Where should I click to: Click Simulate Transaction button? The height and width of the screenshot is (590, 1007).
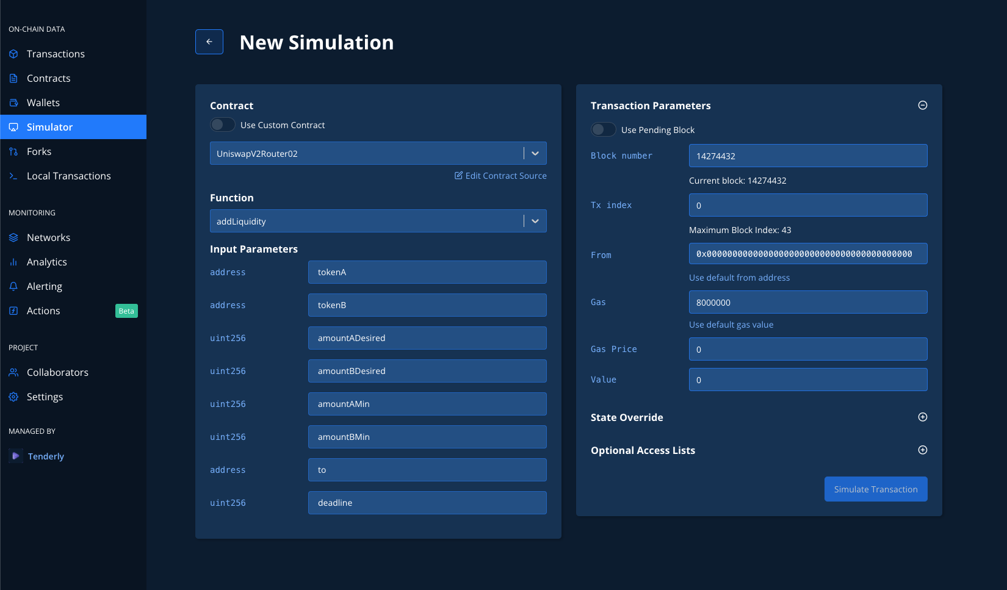[x=876, y=489]
